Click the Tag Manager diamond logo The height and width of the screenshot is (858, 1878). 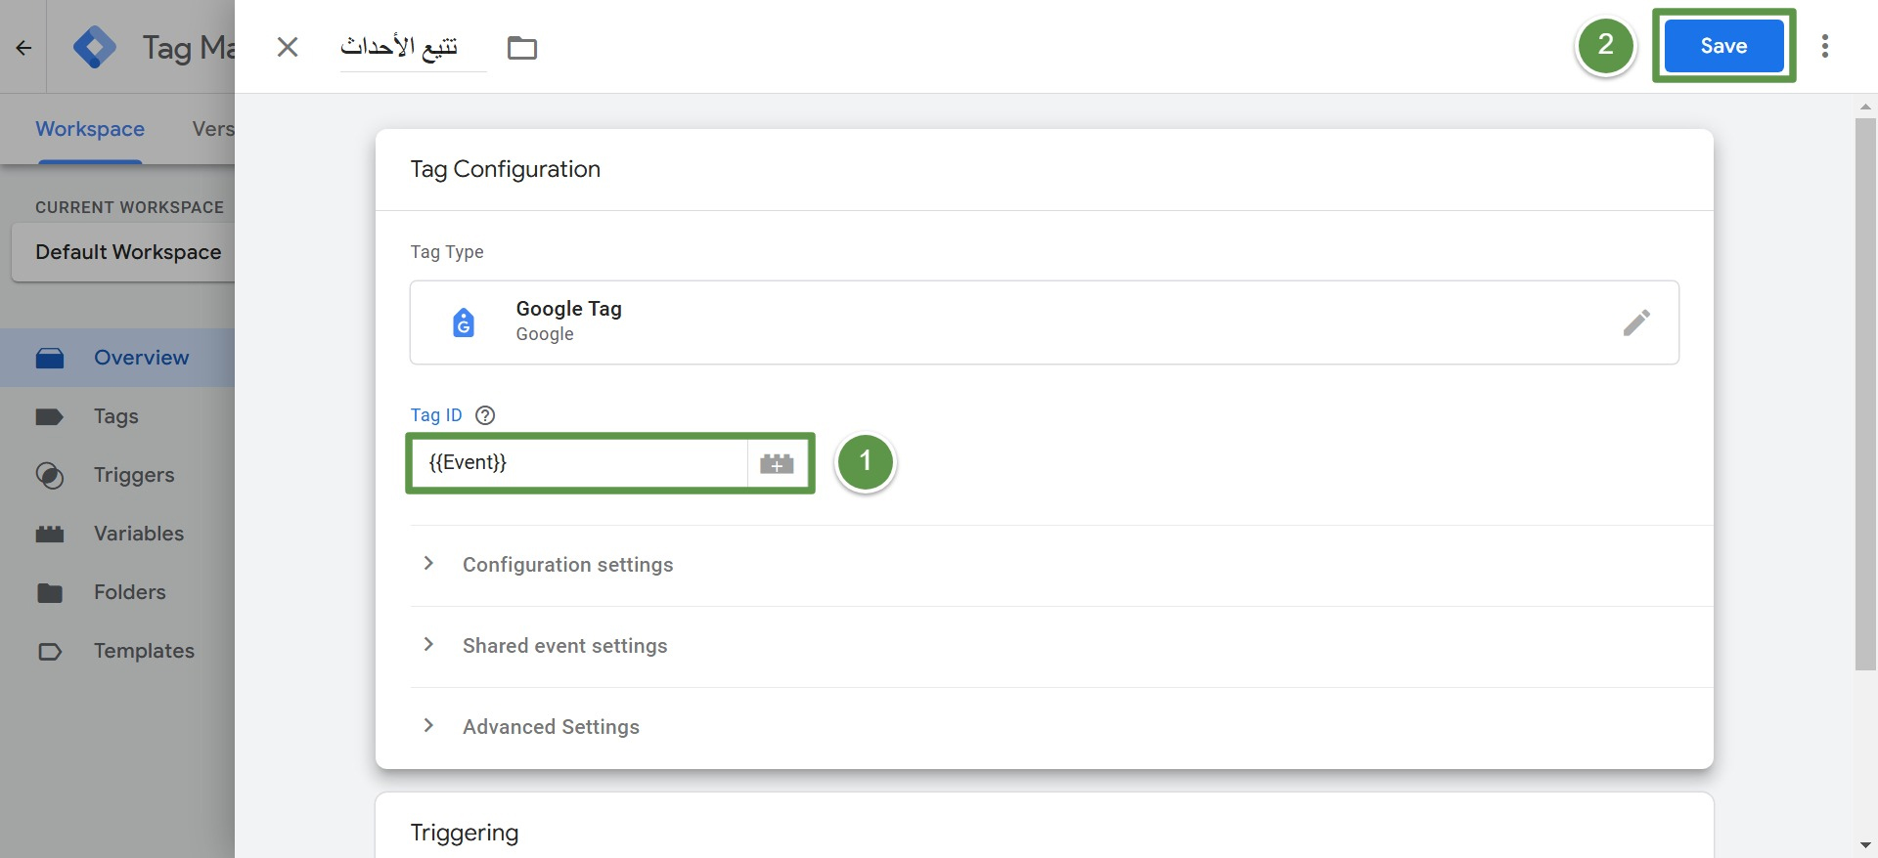(95, 47)
